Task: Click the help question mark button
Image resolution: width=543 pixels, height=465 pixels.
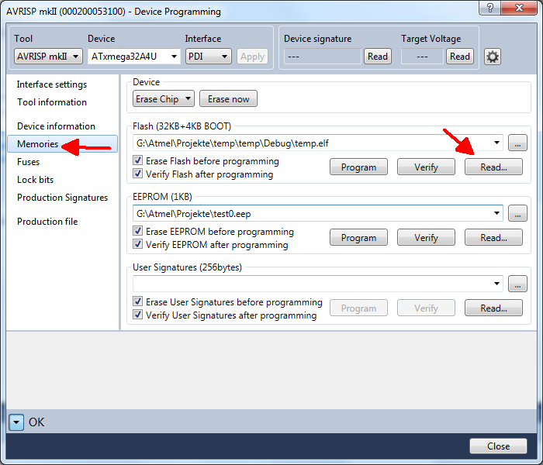Action: pos(489,8)
